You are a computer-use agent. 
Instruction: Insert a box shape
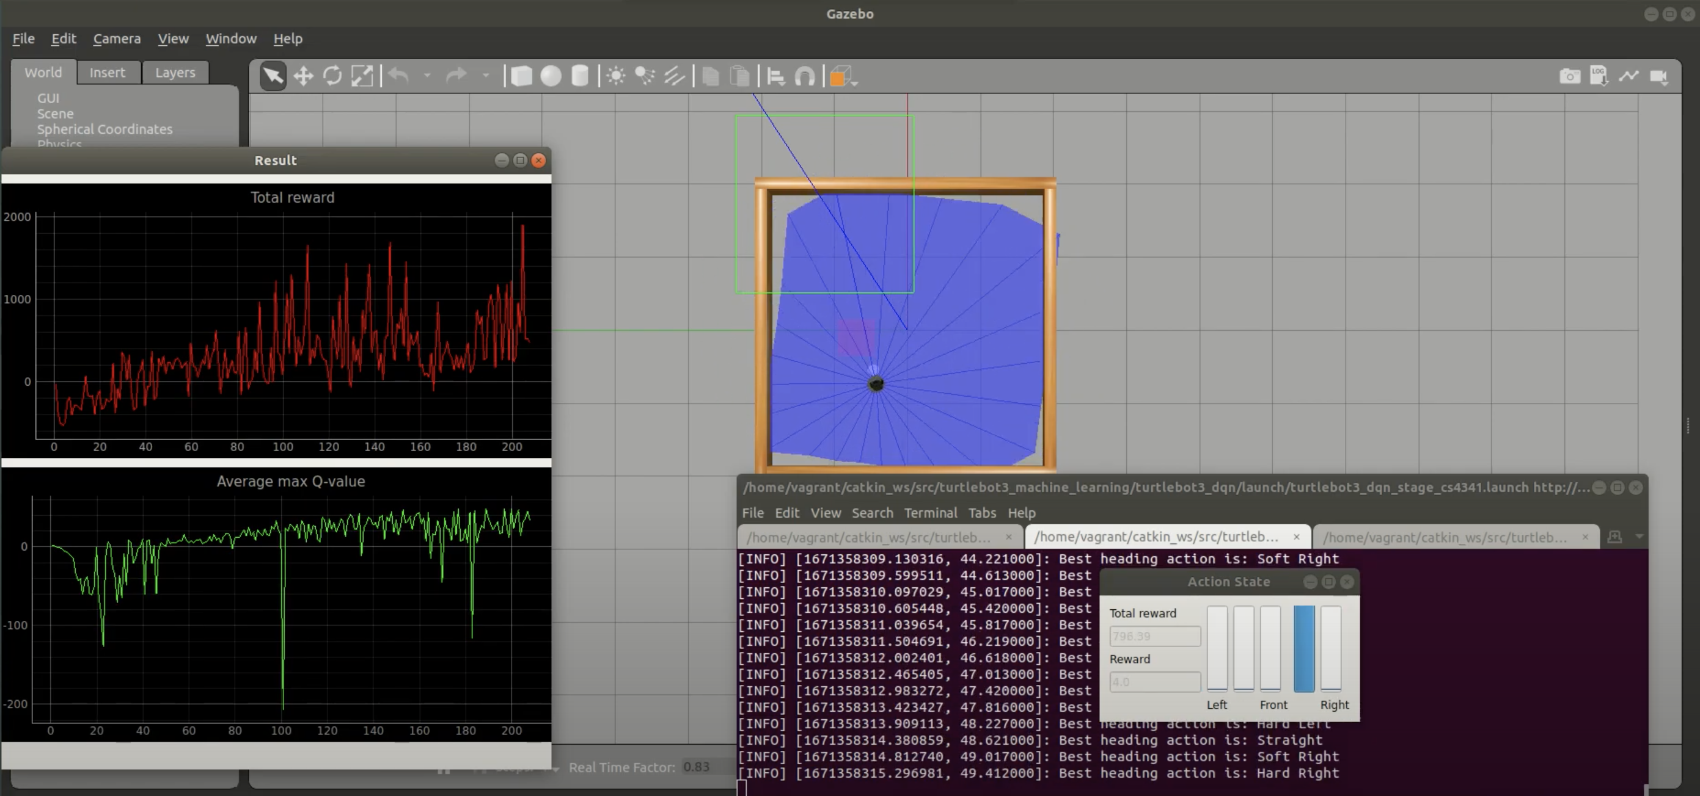(521, 76)
